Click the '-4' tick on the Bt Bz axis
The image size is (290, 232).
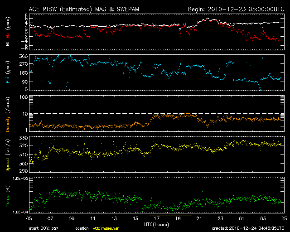pyautogui.click(x=24, y=41)
